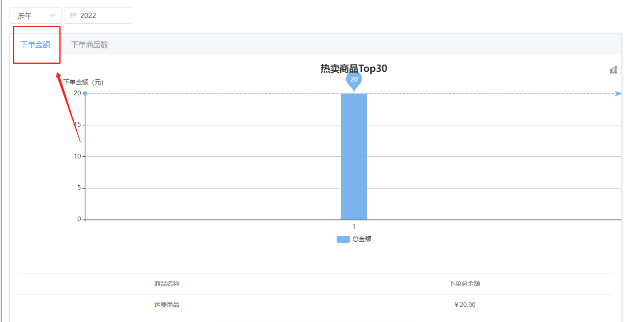The height and width of the screenshot is (322, 627).
Task: Click the 20 value pin marker
Action: (354, 81)
